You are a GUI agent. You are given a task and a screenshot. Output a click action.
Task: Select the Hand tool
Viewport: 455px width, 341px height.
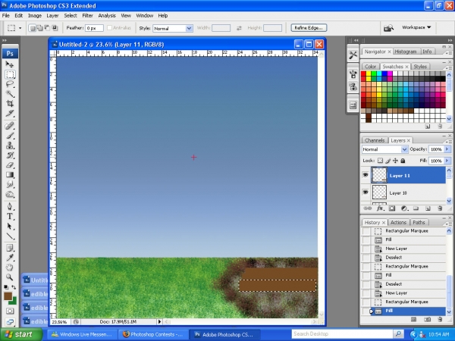click(x=10, y=267)
